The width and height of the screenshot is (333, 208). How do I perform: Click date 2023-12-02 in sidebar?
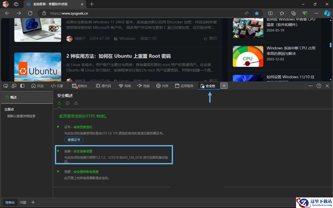pos(275,59)
